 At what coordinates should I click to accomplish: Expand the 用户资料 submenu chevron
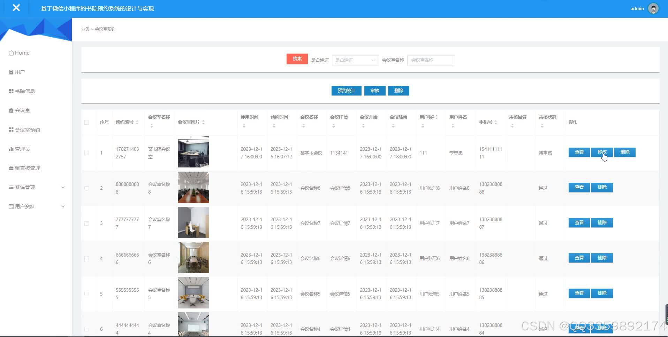pos(63,206)
